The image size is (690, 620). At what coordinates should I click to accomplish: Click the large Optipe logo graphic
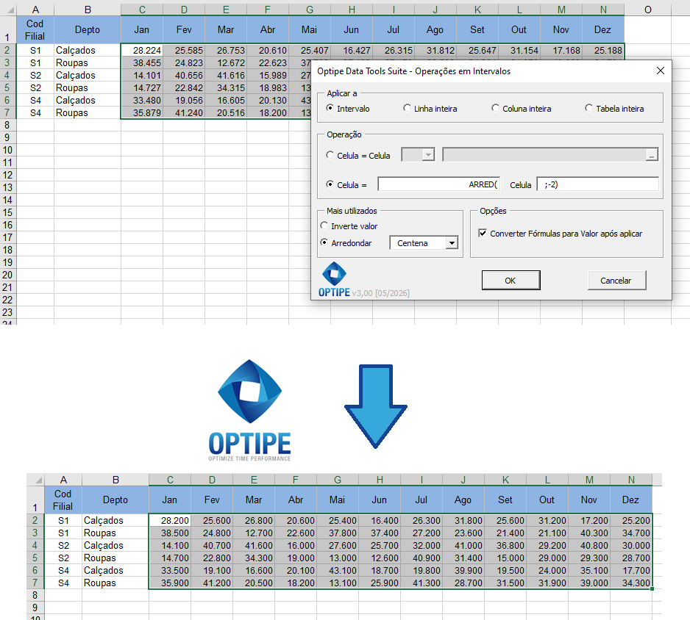tap(250, 410)
